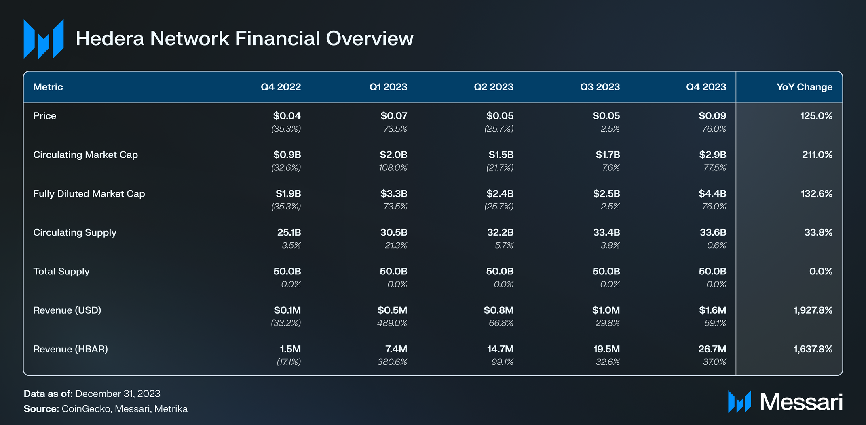Image resolution: width=866 pixels, height=425 pixels.
Task: Select the 26.7M HBAR revenue value
Action: click(712, 349)
